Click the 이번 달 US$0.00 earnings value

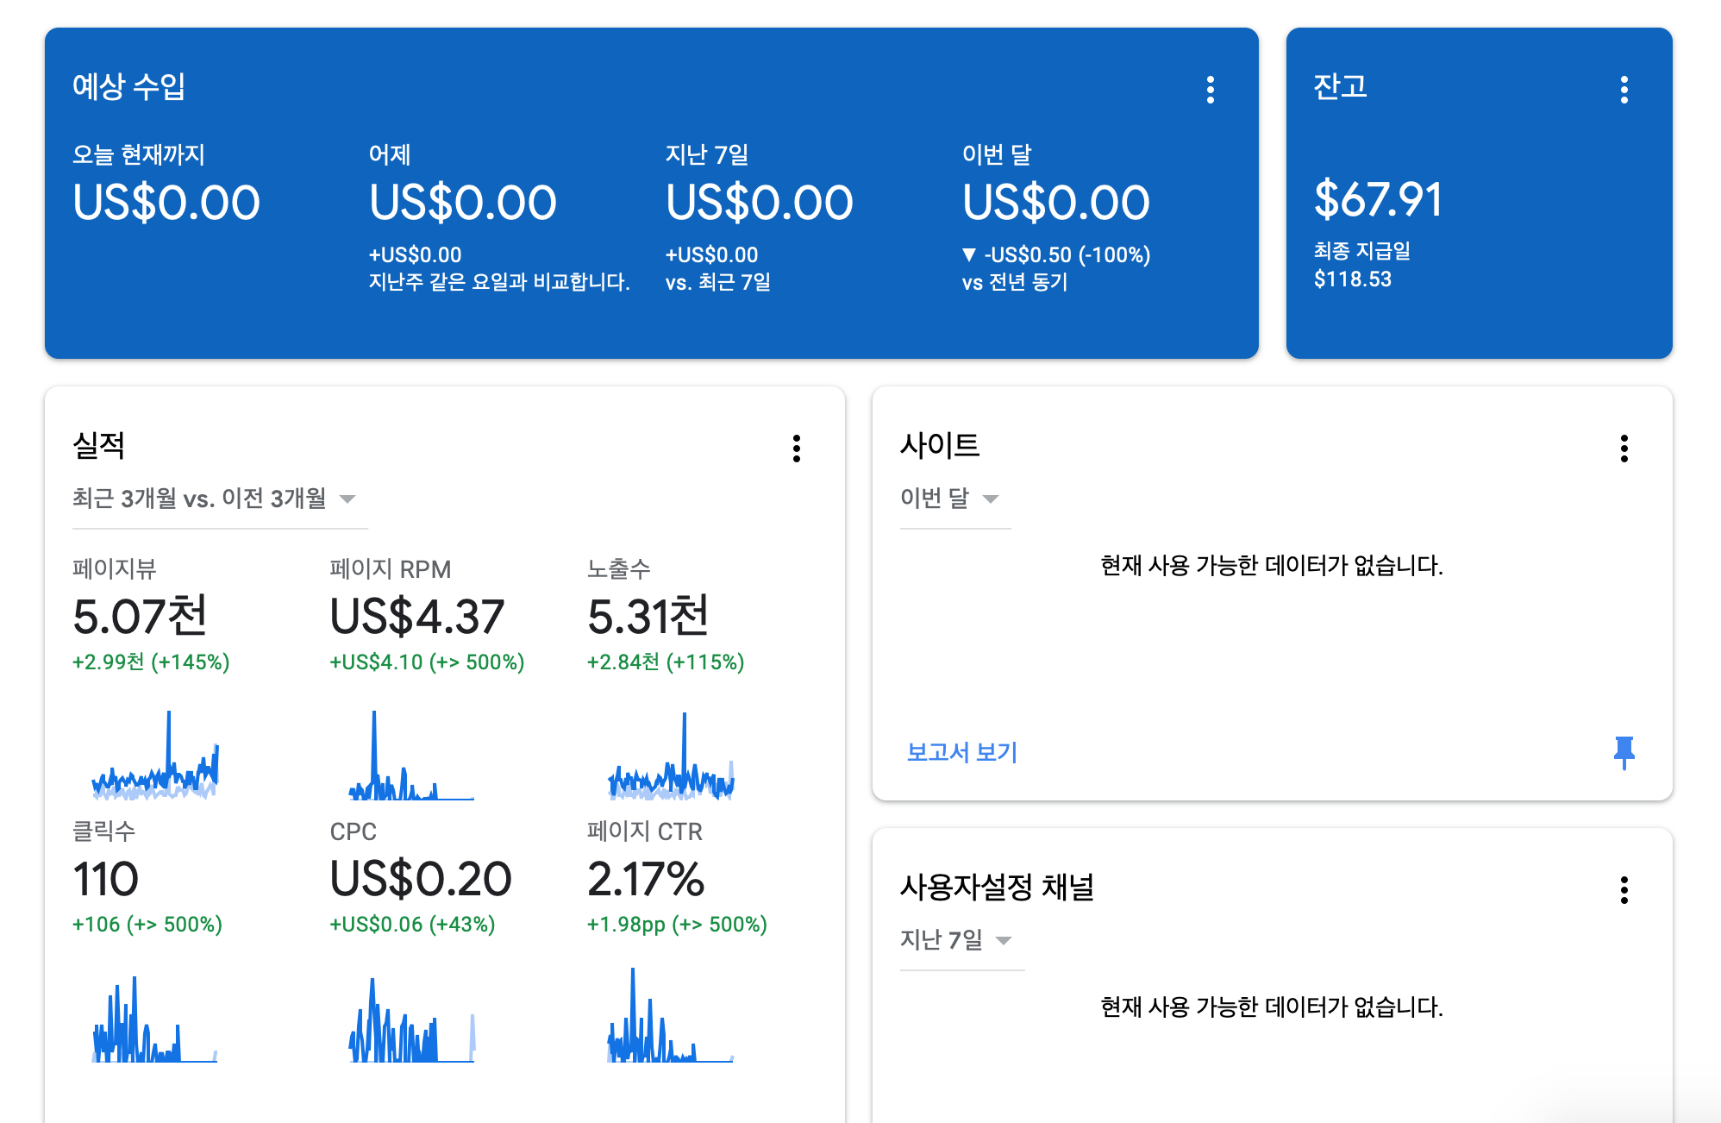[x=1055, y=204]
